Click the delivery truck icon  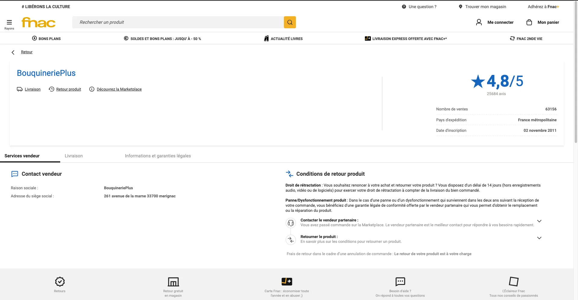pyautogui.click(x=20, y=89)
